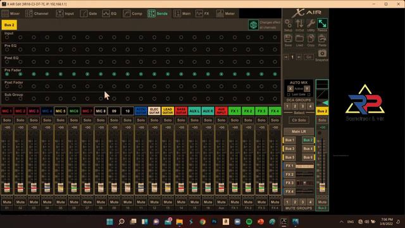Select Input tap for MIC 1 column
Viewport: 405px width, 228px height.
pos(7,37)
